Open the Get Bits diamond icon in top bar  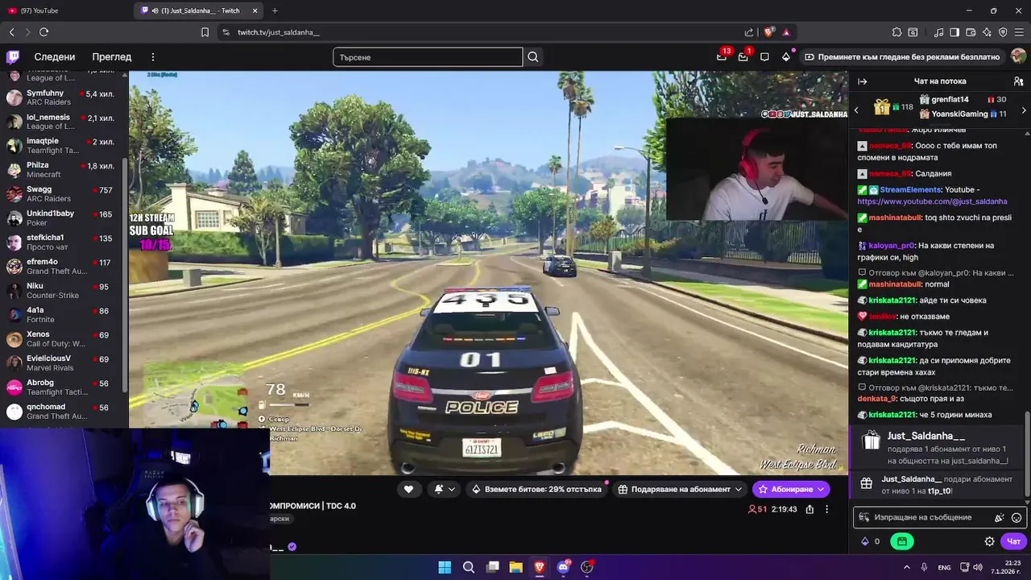(x=786, y=57)
